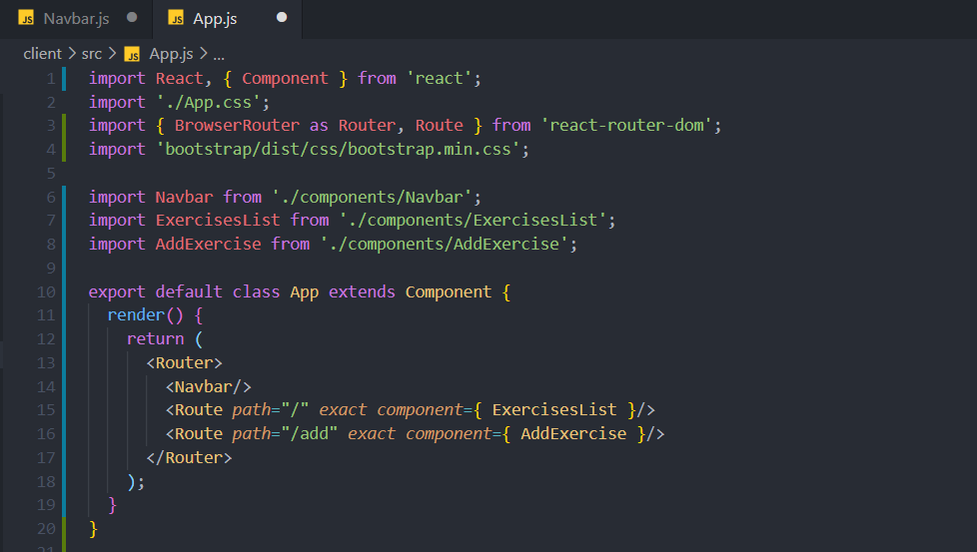Open the client folder breadcrumb
This screenshot has width=977, height=552.
(42, 54)
